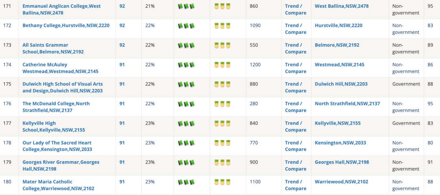Open Warriewood,NSW,2102 suburb link
Image resolution: width=440 pixels, height=195 pixels.
pos(341,182)
